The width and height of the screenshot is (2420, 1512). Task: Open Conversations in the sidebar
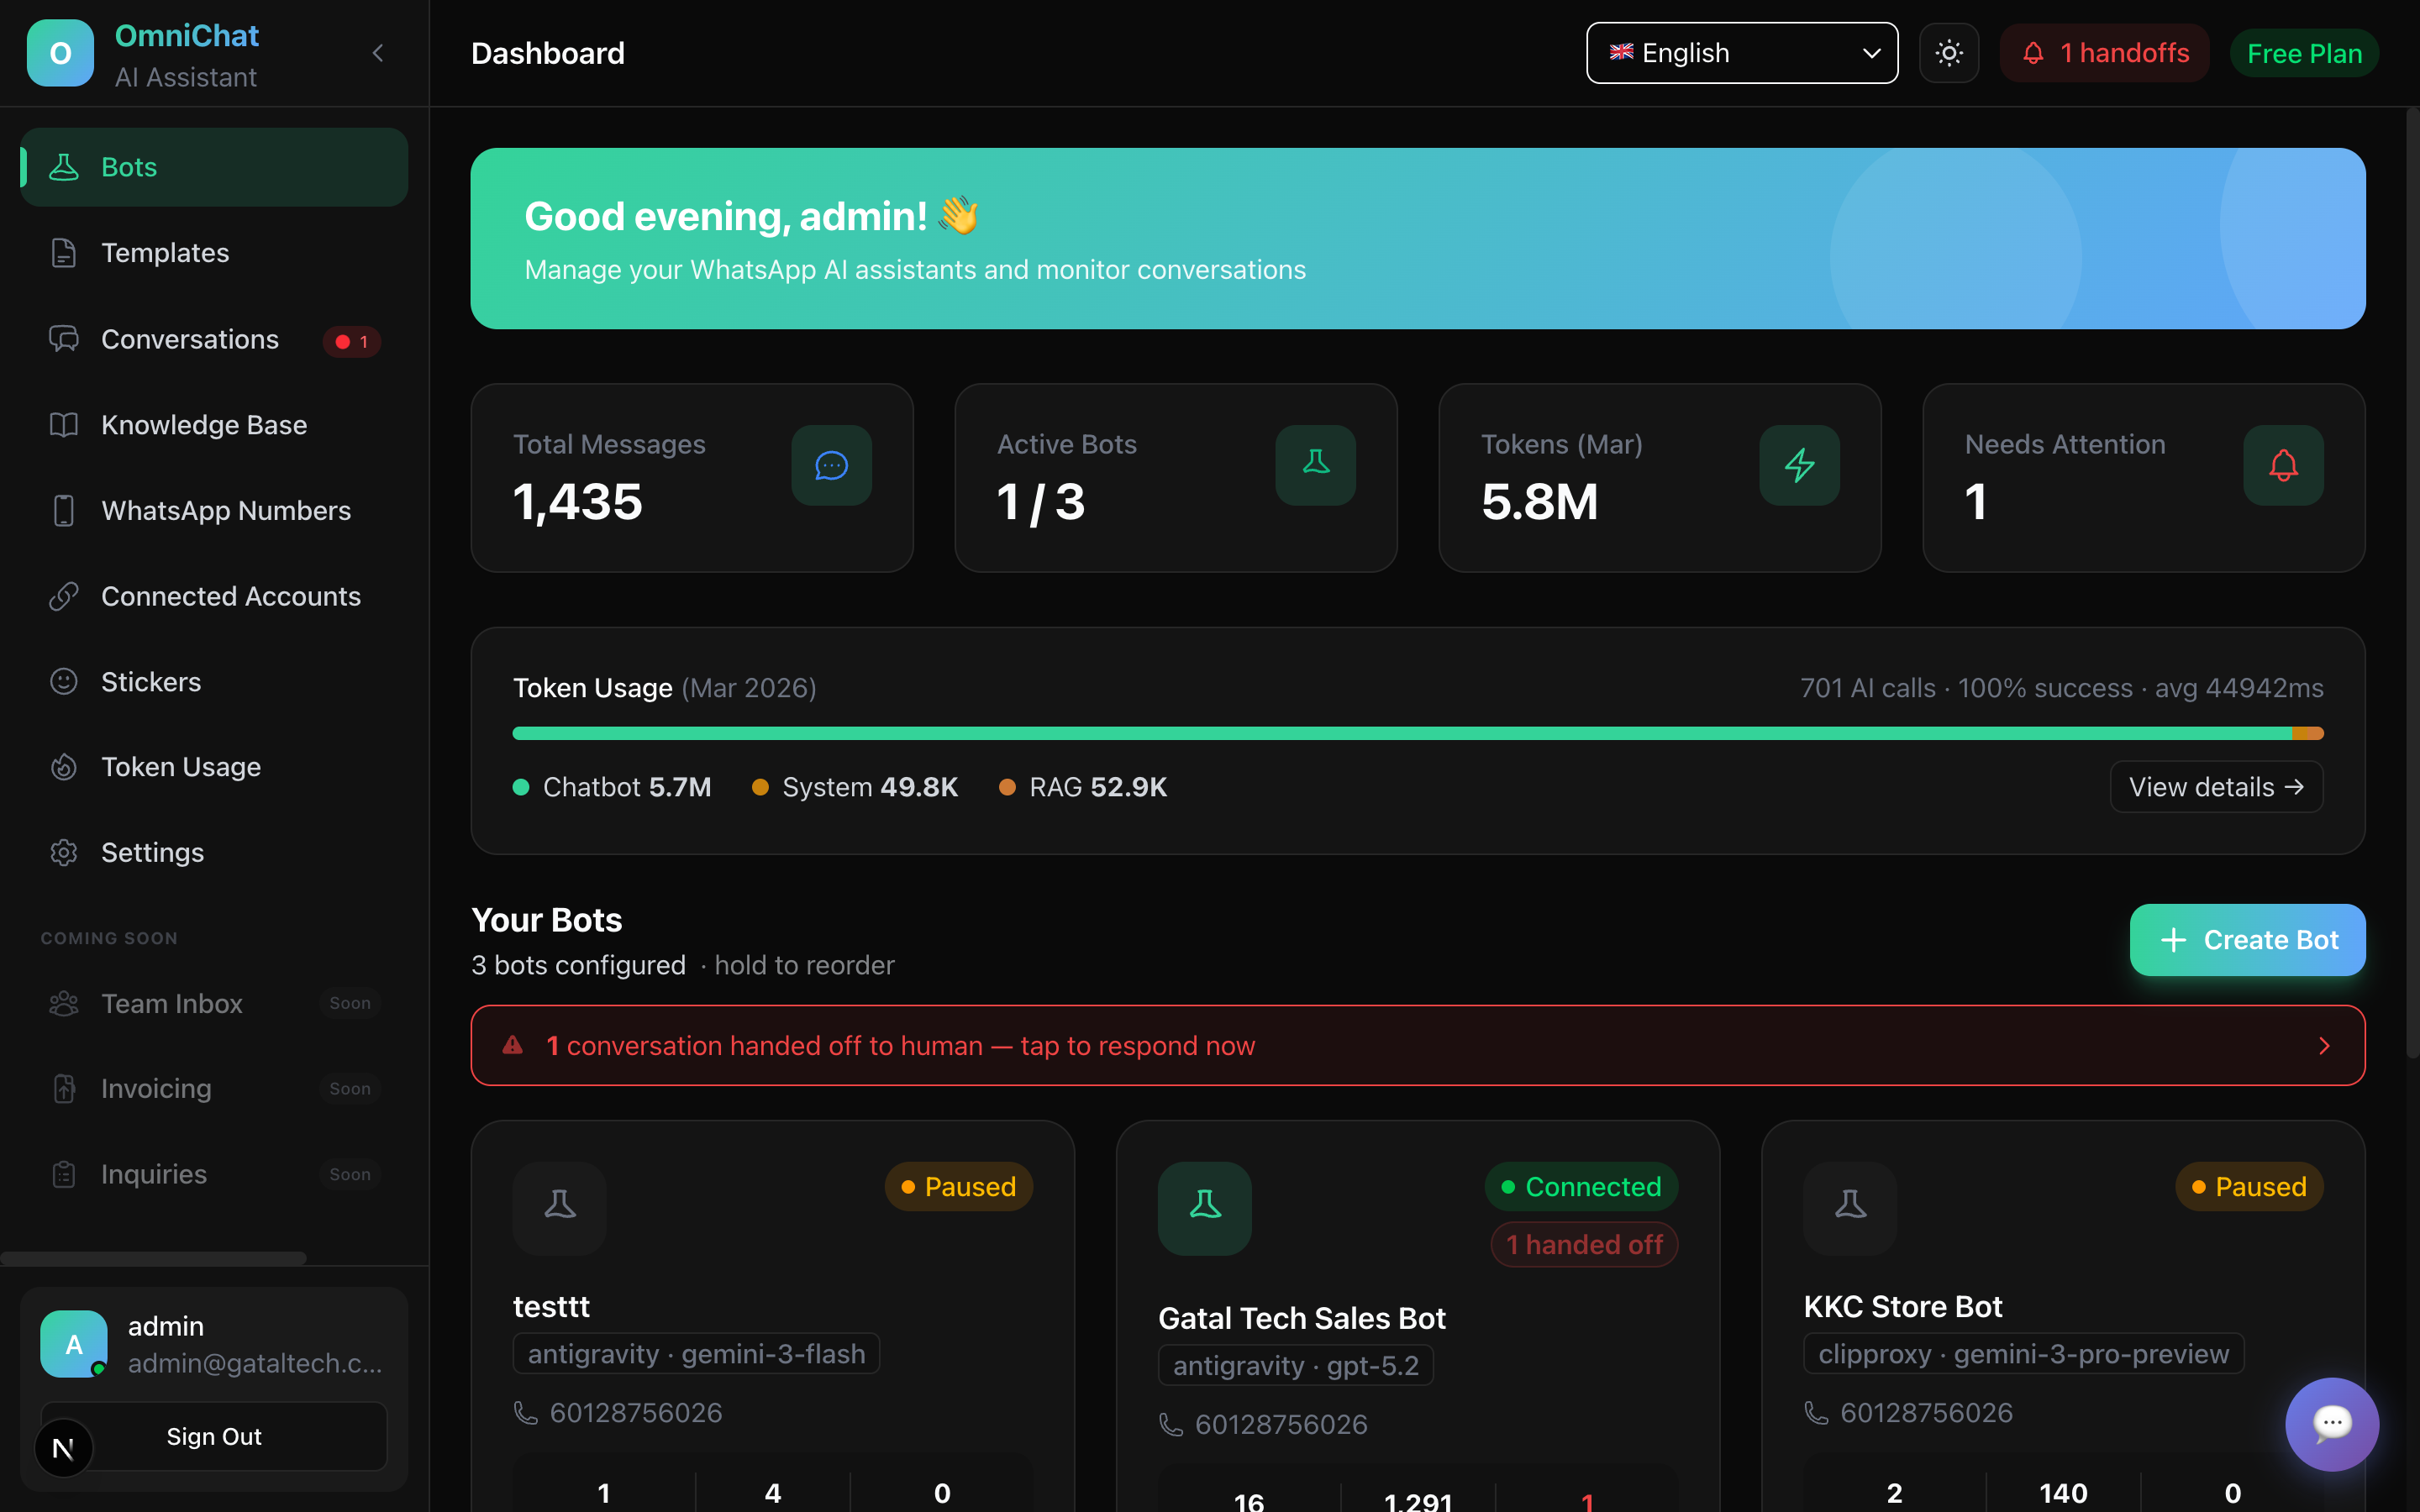190,339
